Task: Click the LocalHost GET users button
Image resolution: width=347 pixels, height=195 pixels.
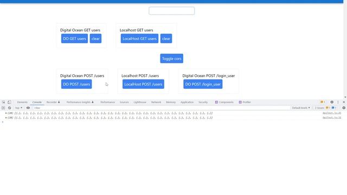Action: pos(139,38)
